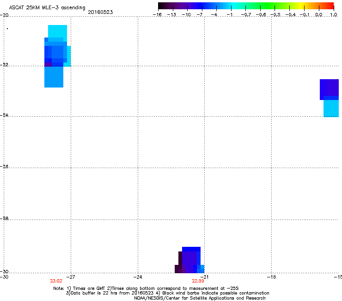Click the -16 label on the color scale
342x301 pixels.
pyautogui.click(x=157, y=15)
